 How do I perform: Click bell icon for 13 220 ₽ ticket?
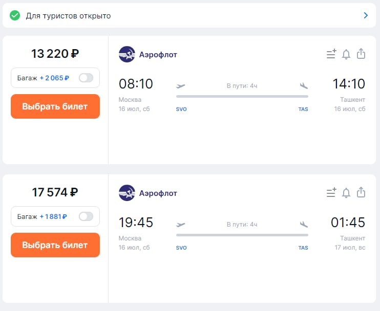coord(346,54)
